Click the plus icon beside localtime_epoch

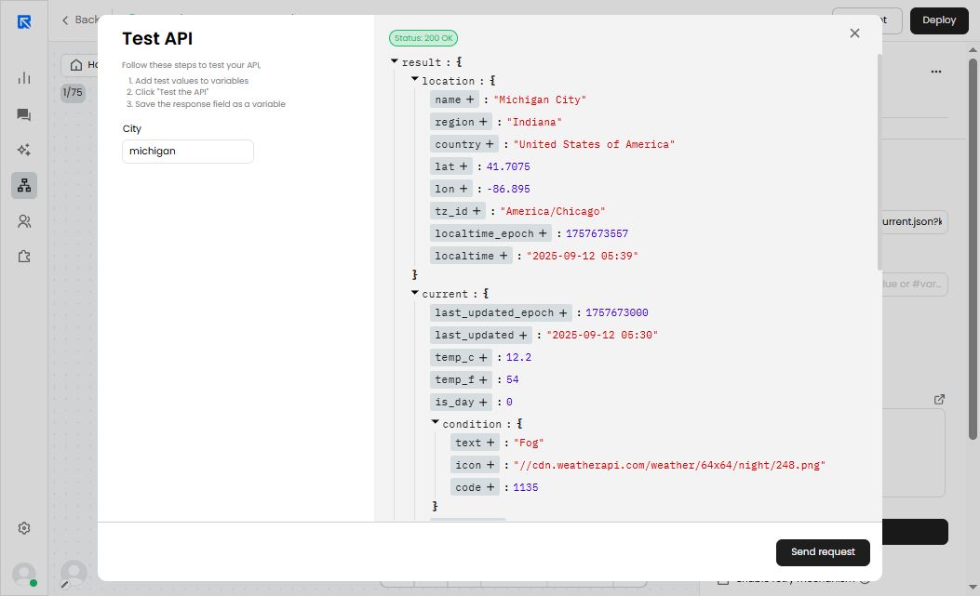pos(543,233)
